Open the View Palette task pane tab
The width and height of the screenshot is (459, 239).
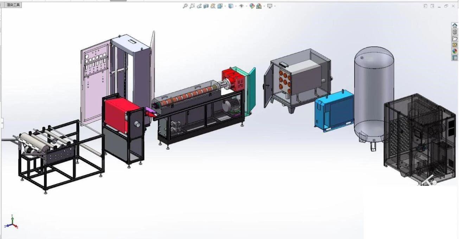coord(455,45)
